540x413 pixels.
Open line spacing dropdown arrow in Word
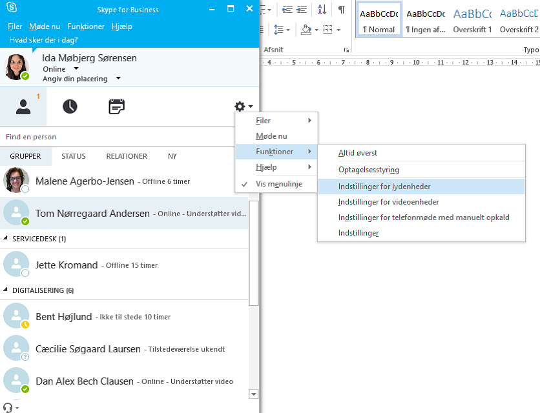[x=288, y=30]
